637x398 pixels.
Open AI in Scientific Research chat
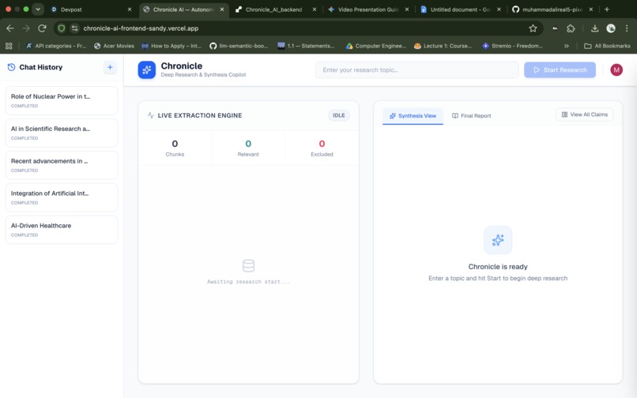pyautogui.click(x=62, y=133)
